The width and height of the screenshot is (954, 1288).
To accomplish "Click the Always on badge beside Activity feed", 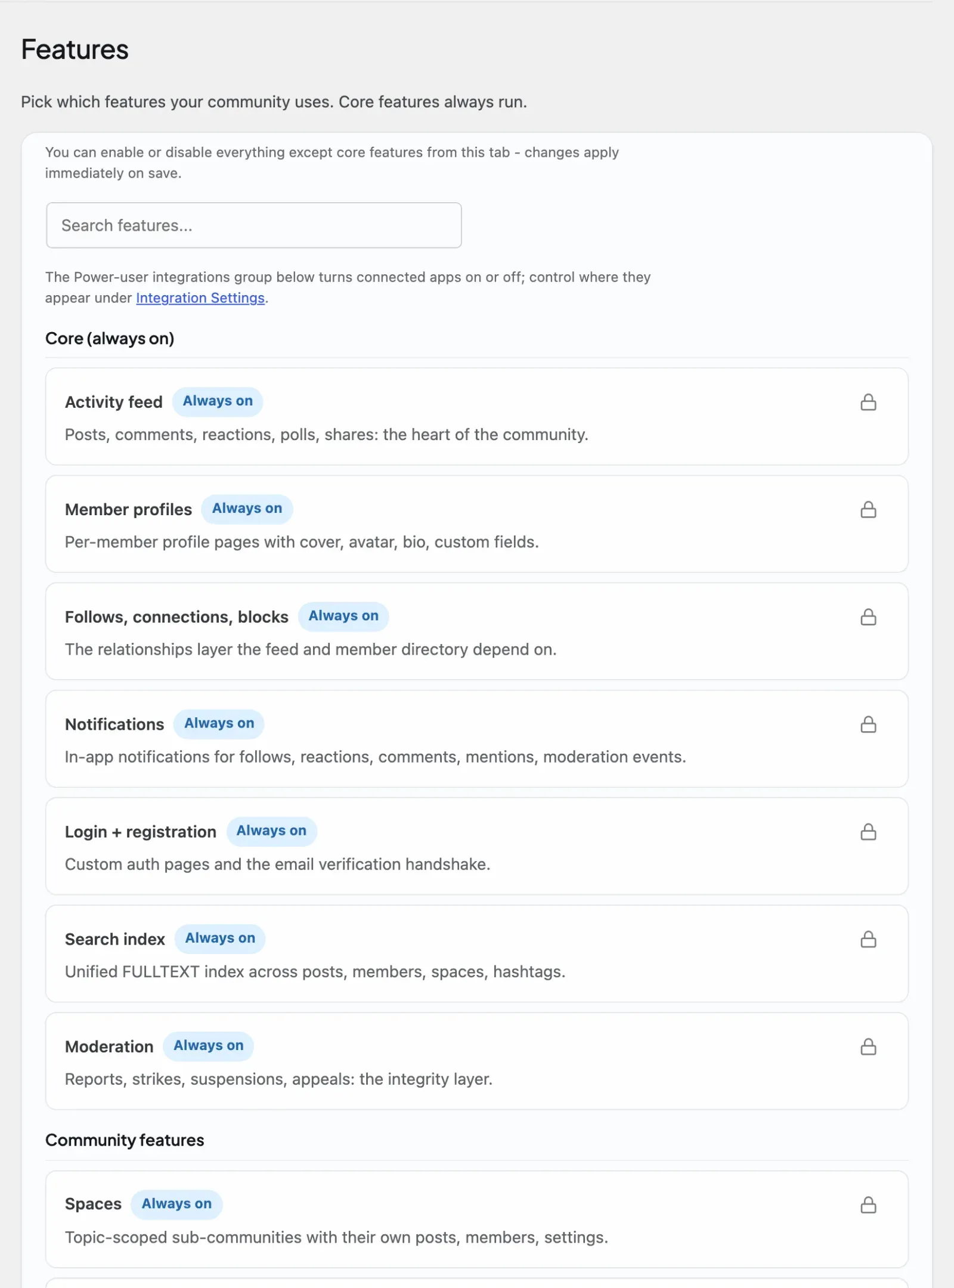I will [218, 401].
